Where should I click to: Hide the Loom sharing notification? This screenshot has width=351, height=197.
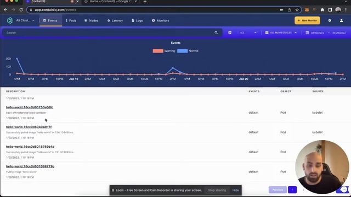(x=235, y=190)
